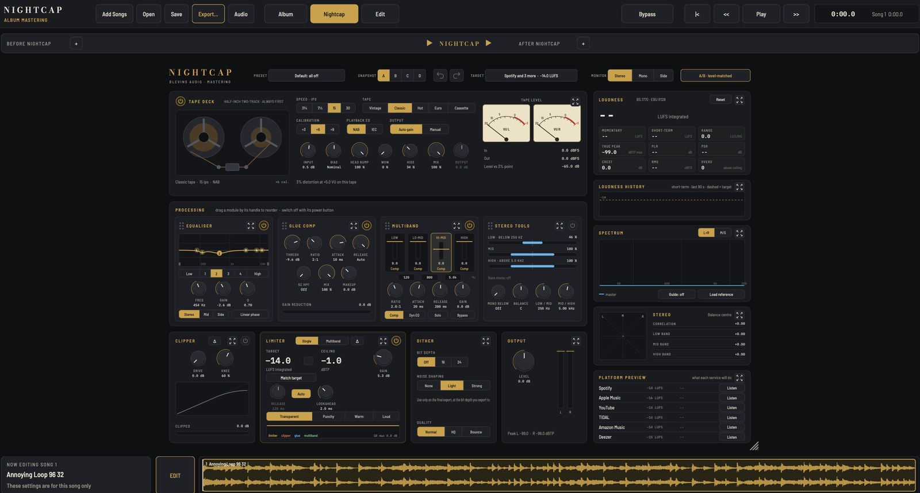Switch playback EQ to IEC
This screenshot has width=920, height=493.
(x=374, y=129)
